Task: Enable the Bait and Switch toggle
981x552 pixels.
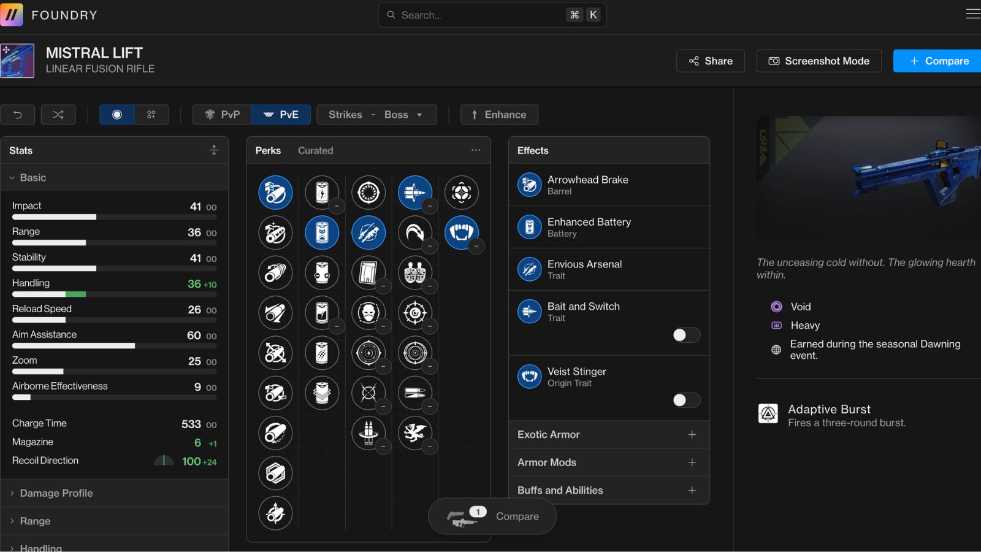Action: pos(685,335)
